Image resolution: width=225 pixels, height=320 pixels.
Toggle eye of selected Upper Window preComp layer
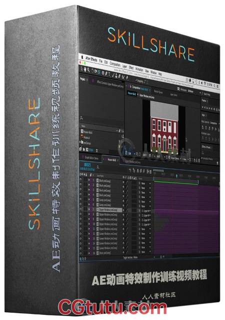click(x=80, y=209)
